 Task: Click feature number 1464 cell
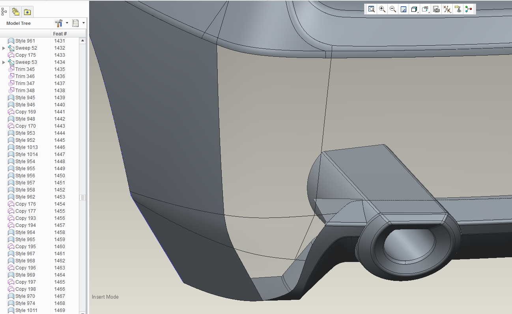(60, 275)
